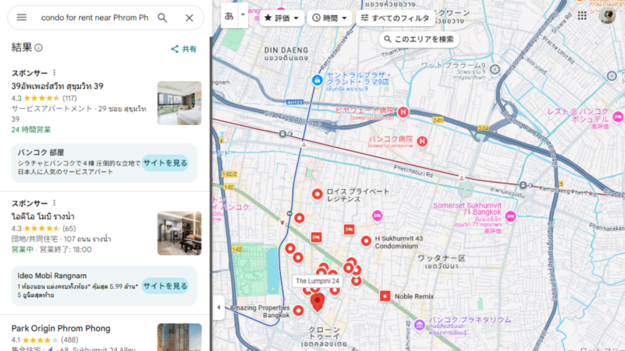Viewport: 625px width, 351px height.
Task: Clear the search with the X icon
Action: (x=189, y=18)
